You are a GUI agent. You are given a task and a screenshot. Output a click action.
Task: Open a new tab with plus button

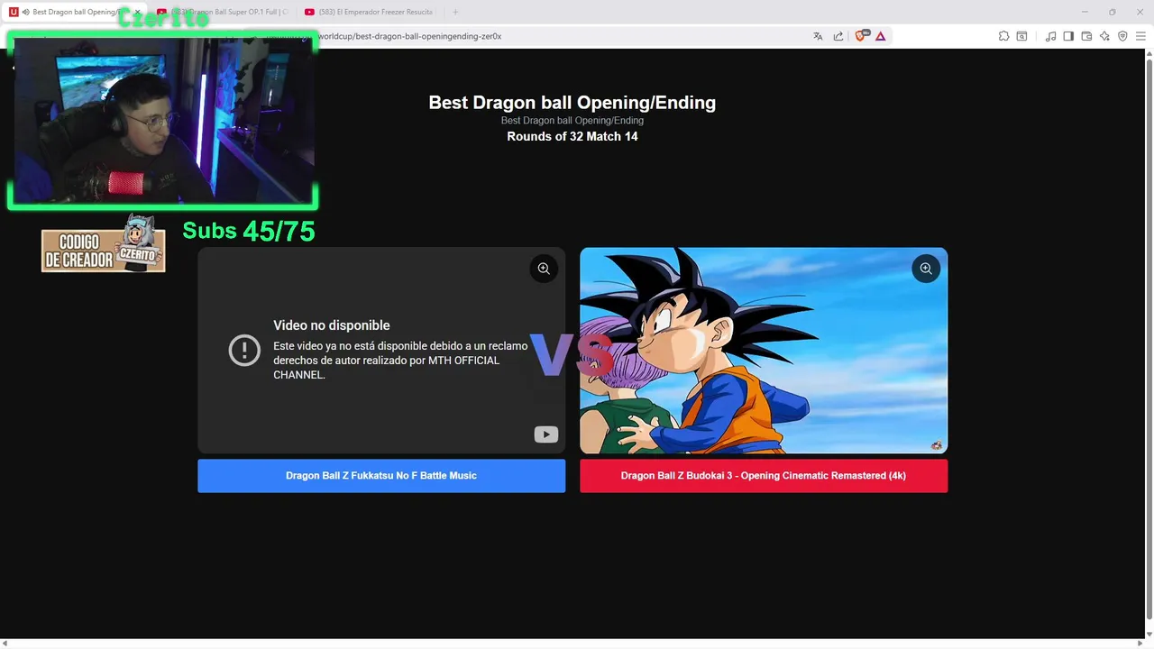[455, 12]
